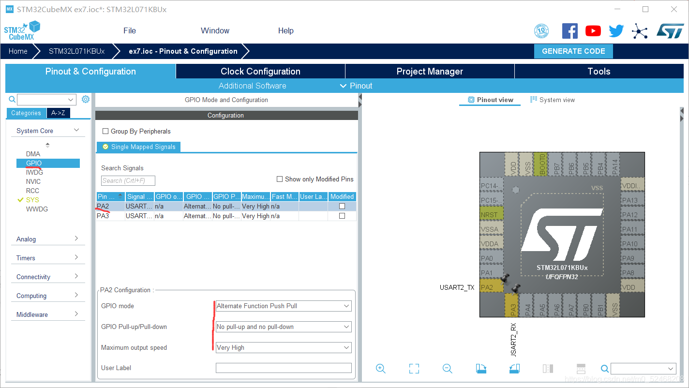Rotate the chip counter-clockwise
This screenshot has width=689, height=388.
pos(514,369)
